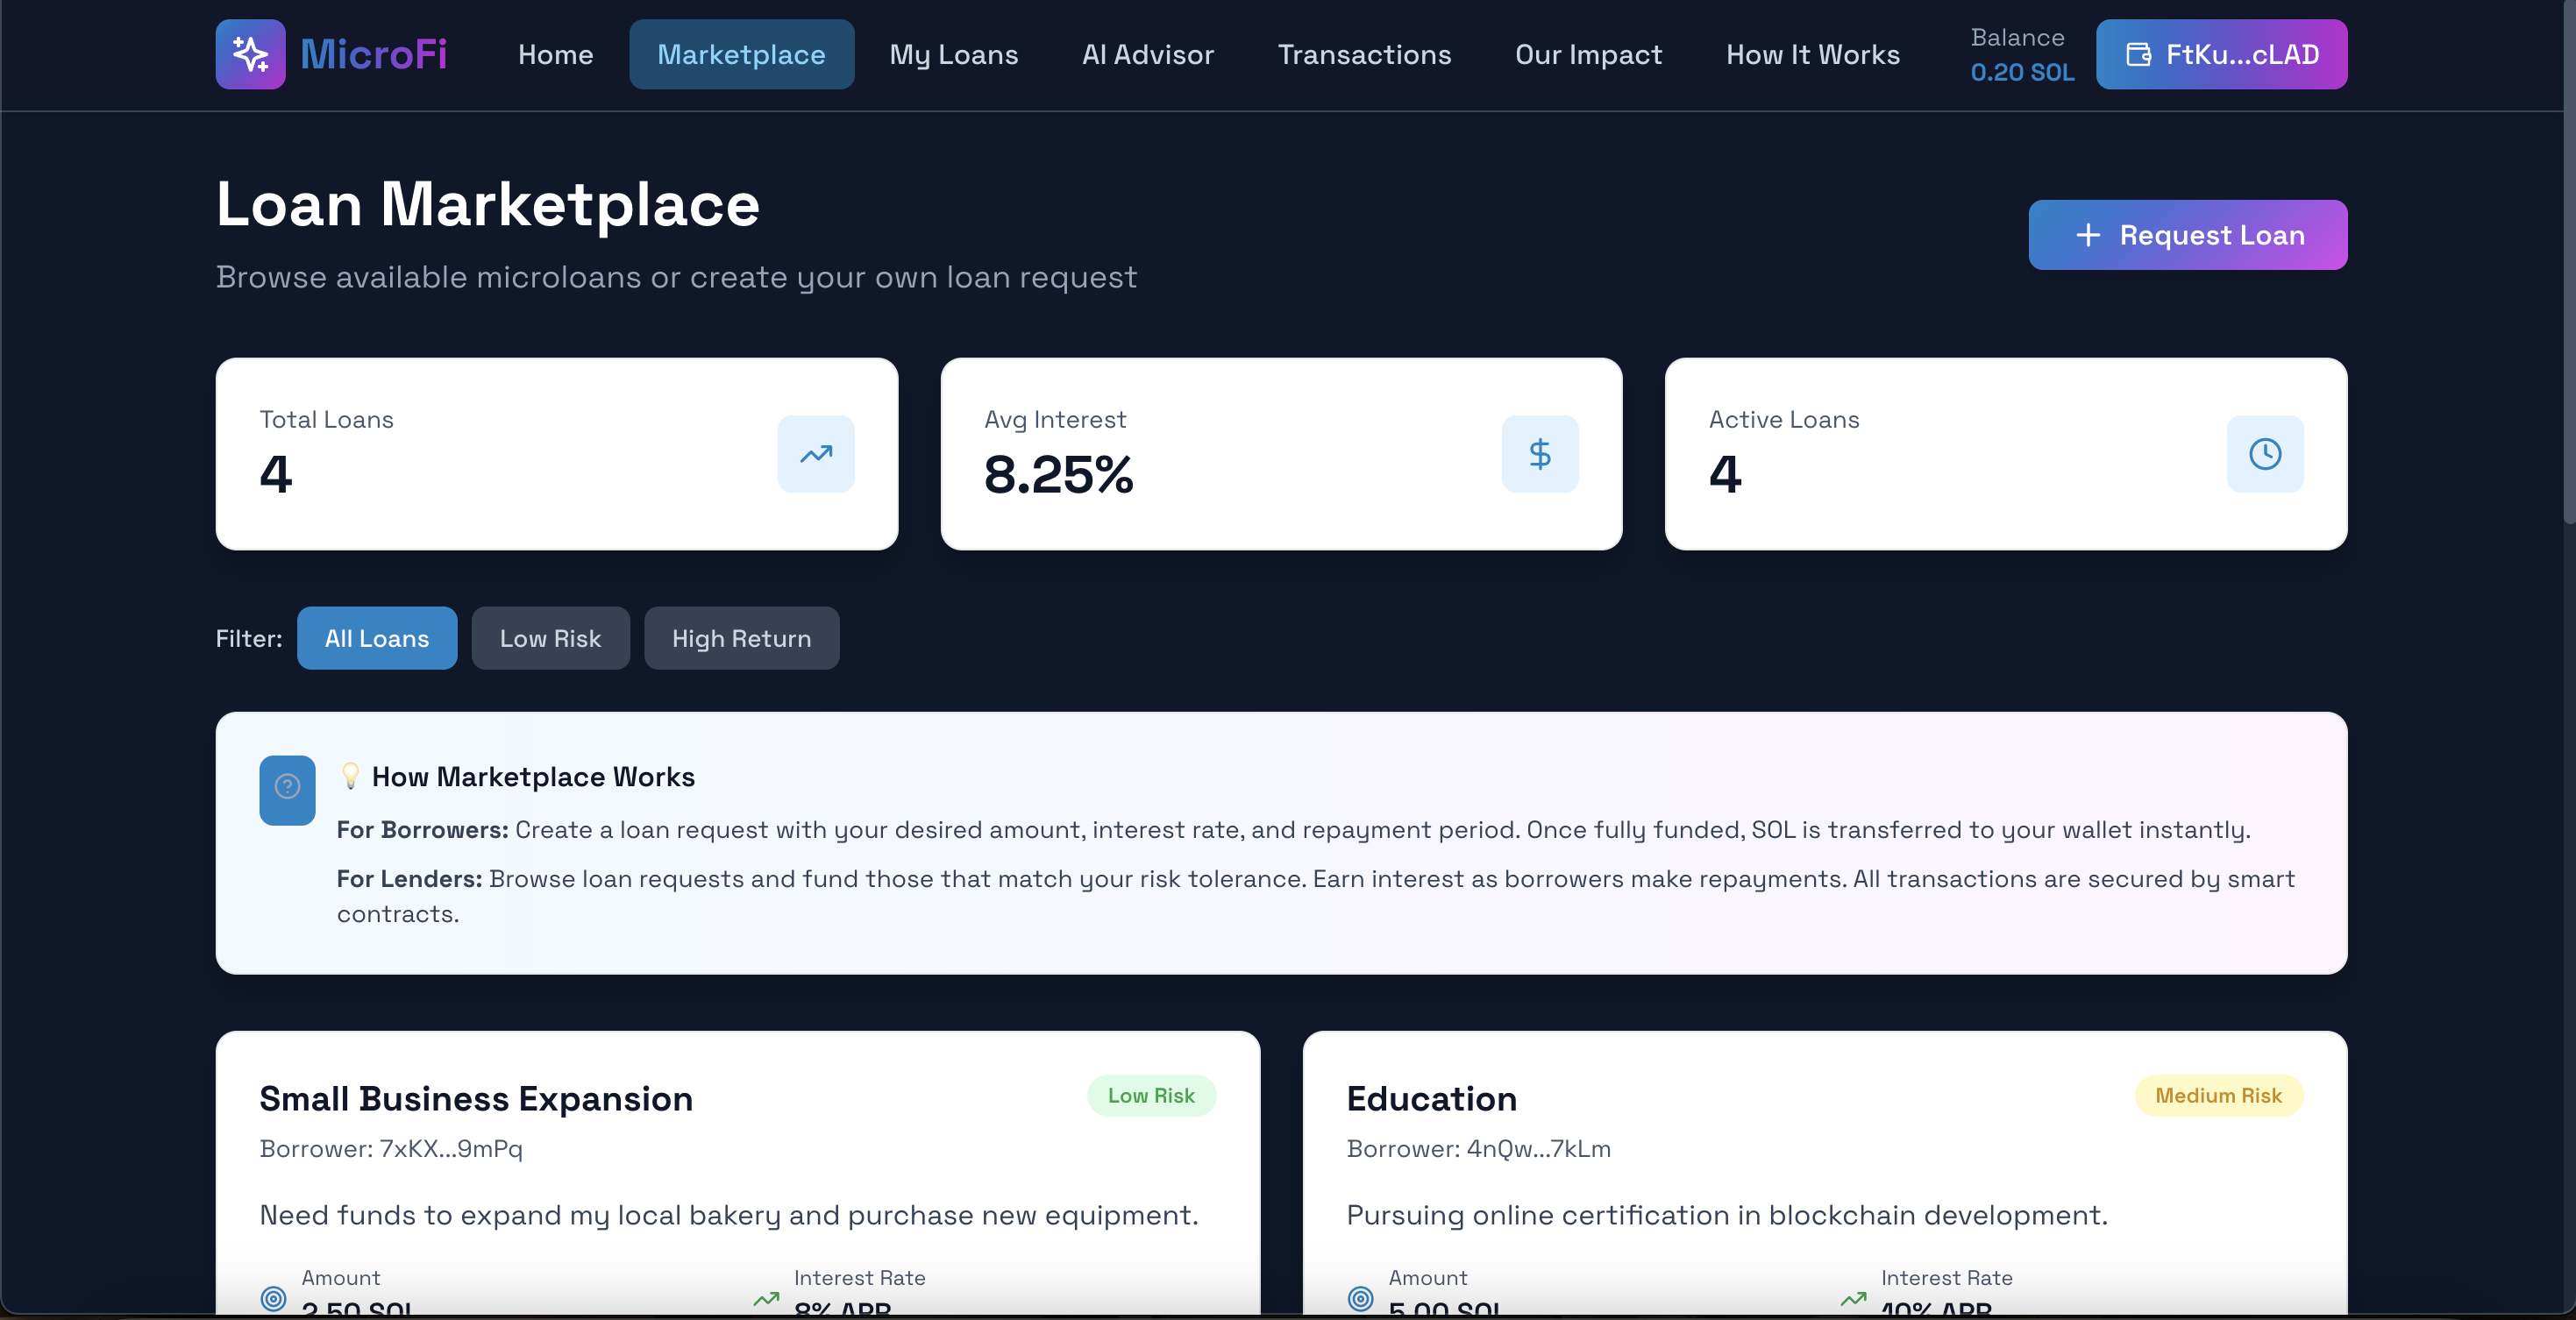The image size is (2576, 1320).
Task: Go to the AI Advisor page
Action: point(1147,54)
